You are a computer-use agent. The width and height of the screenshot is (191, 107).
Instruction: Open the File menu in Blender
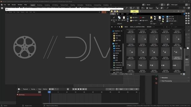5,5
